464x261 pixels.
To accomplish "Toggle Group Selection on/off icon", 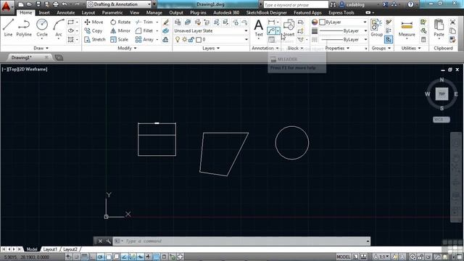I will point(389,39).
